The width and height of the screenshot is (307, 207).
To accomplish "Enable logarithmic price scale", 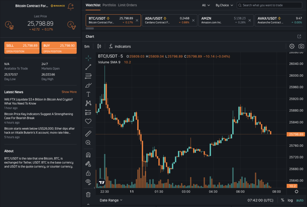I will coord(290,200).
